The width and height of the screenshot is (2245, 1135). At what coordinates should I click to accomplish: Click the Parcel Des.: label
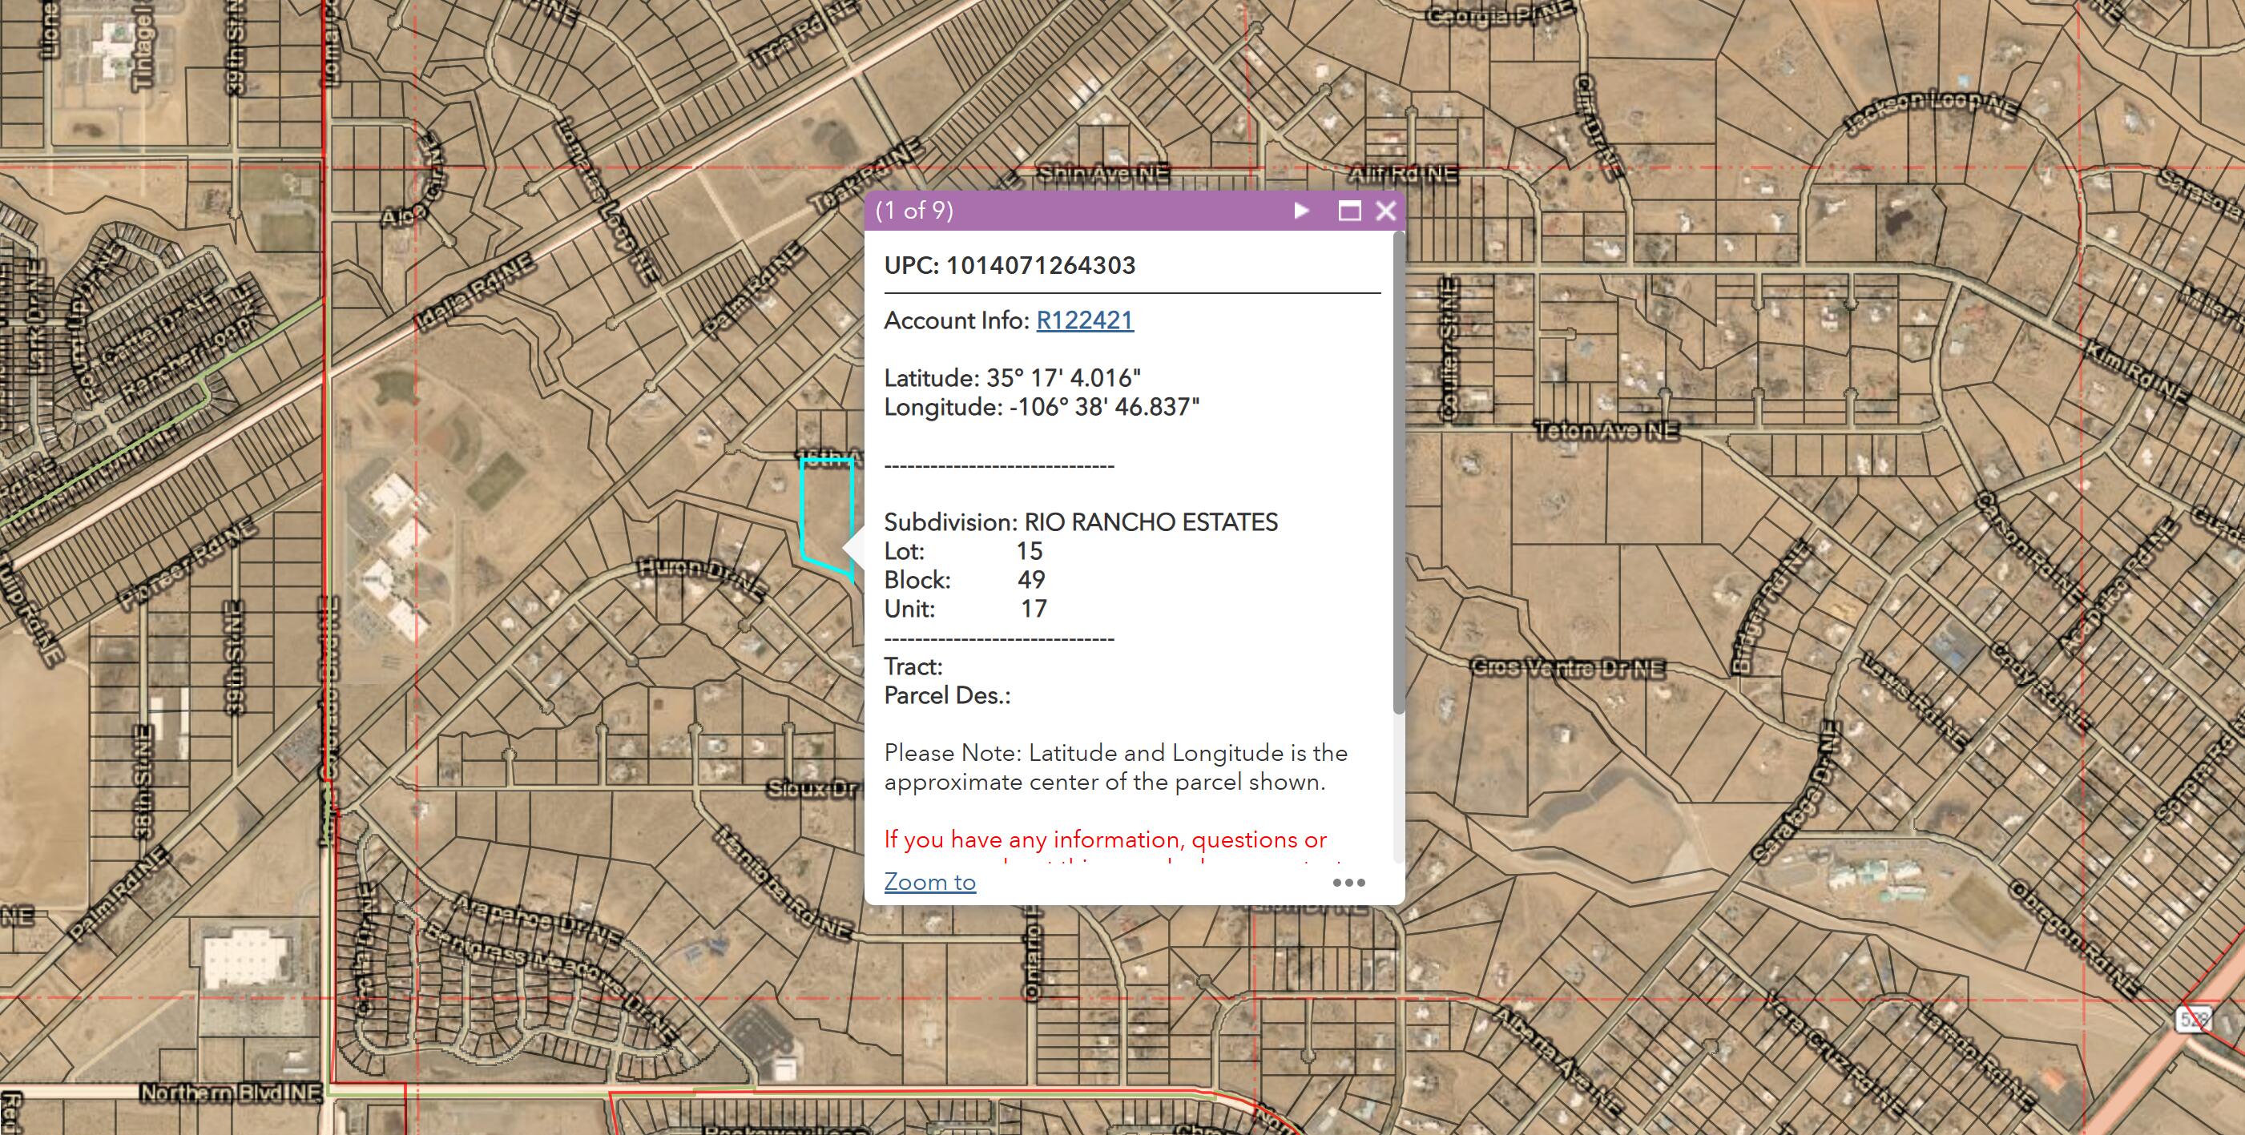coord(946,695)
